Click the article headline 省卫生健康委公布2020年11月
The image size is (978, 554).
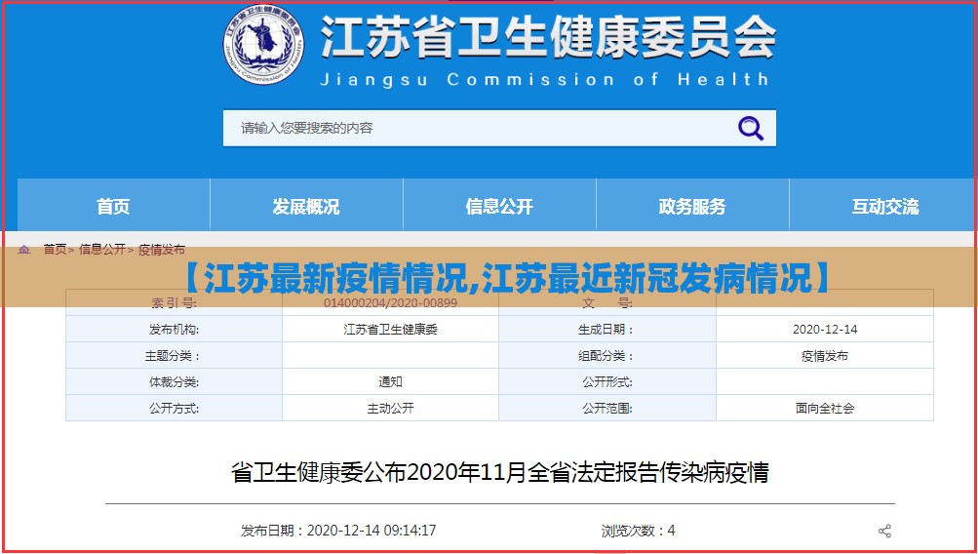point(499,472)
